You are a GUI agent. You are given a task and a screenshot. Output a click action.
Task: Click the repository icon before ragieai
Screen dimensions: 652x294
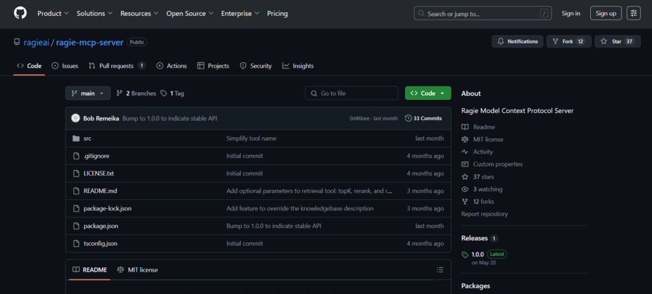click(x=17, y=42)
